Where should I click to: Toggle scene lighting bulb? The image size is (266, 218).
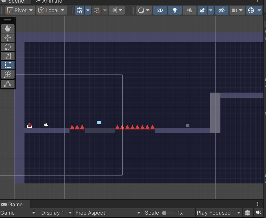pyautogui.click(x=175, y=10)
